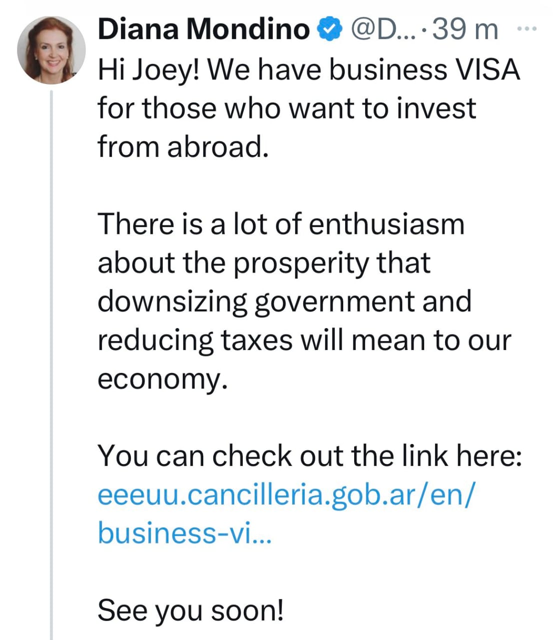Image resolution: width=557 pixels, height=640 pixels.
Task: Open Diana Mondino's profile photo
Action: point(51,49)
